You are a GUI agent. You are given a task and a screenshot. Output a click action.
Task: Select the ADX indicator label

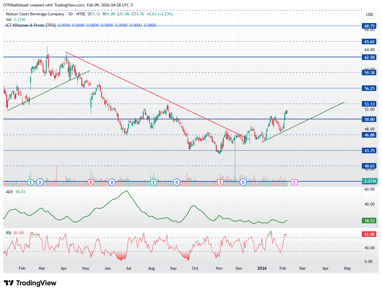9,192
